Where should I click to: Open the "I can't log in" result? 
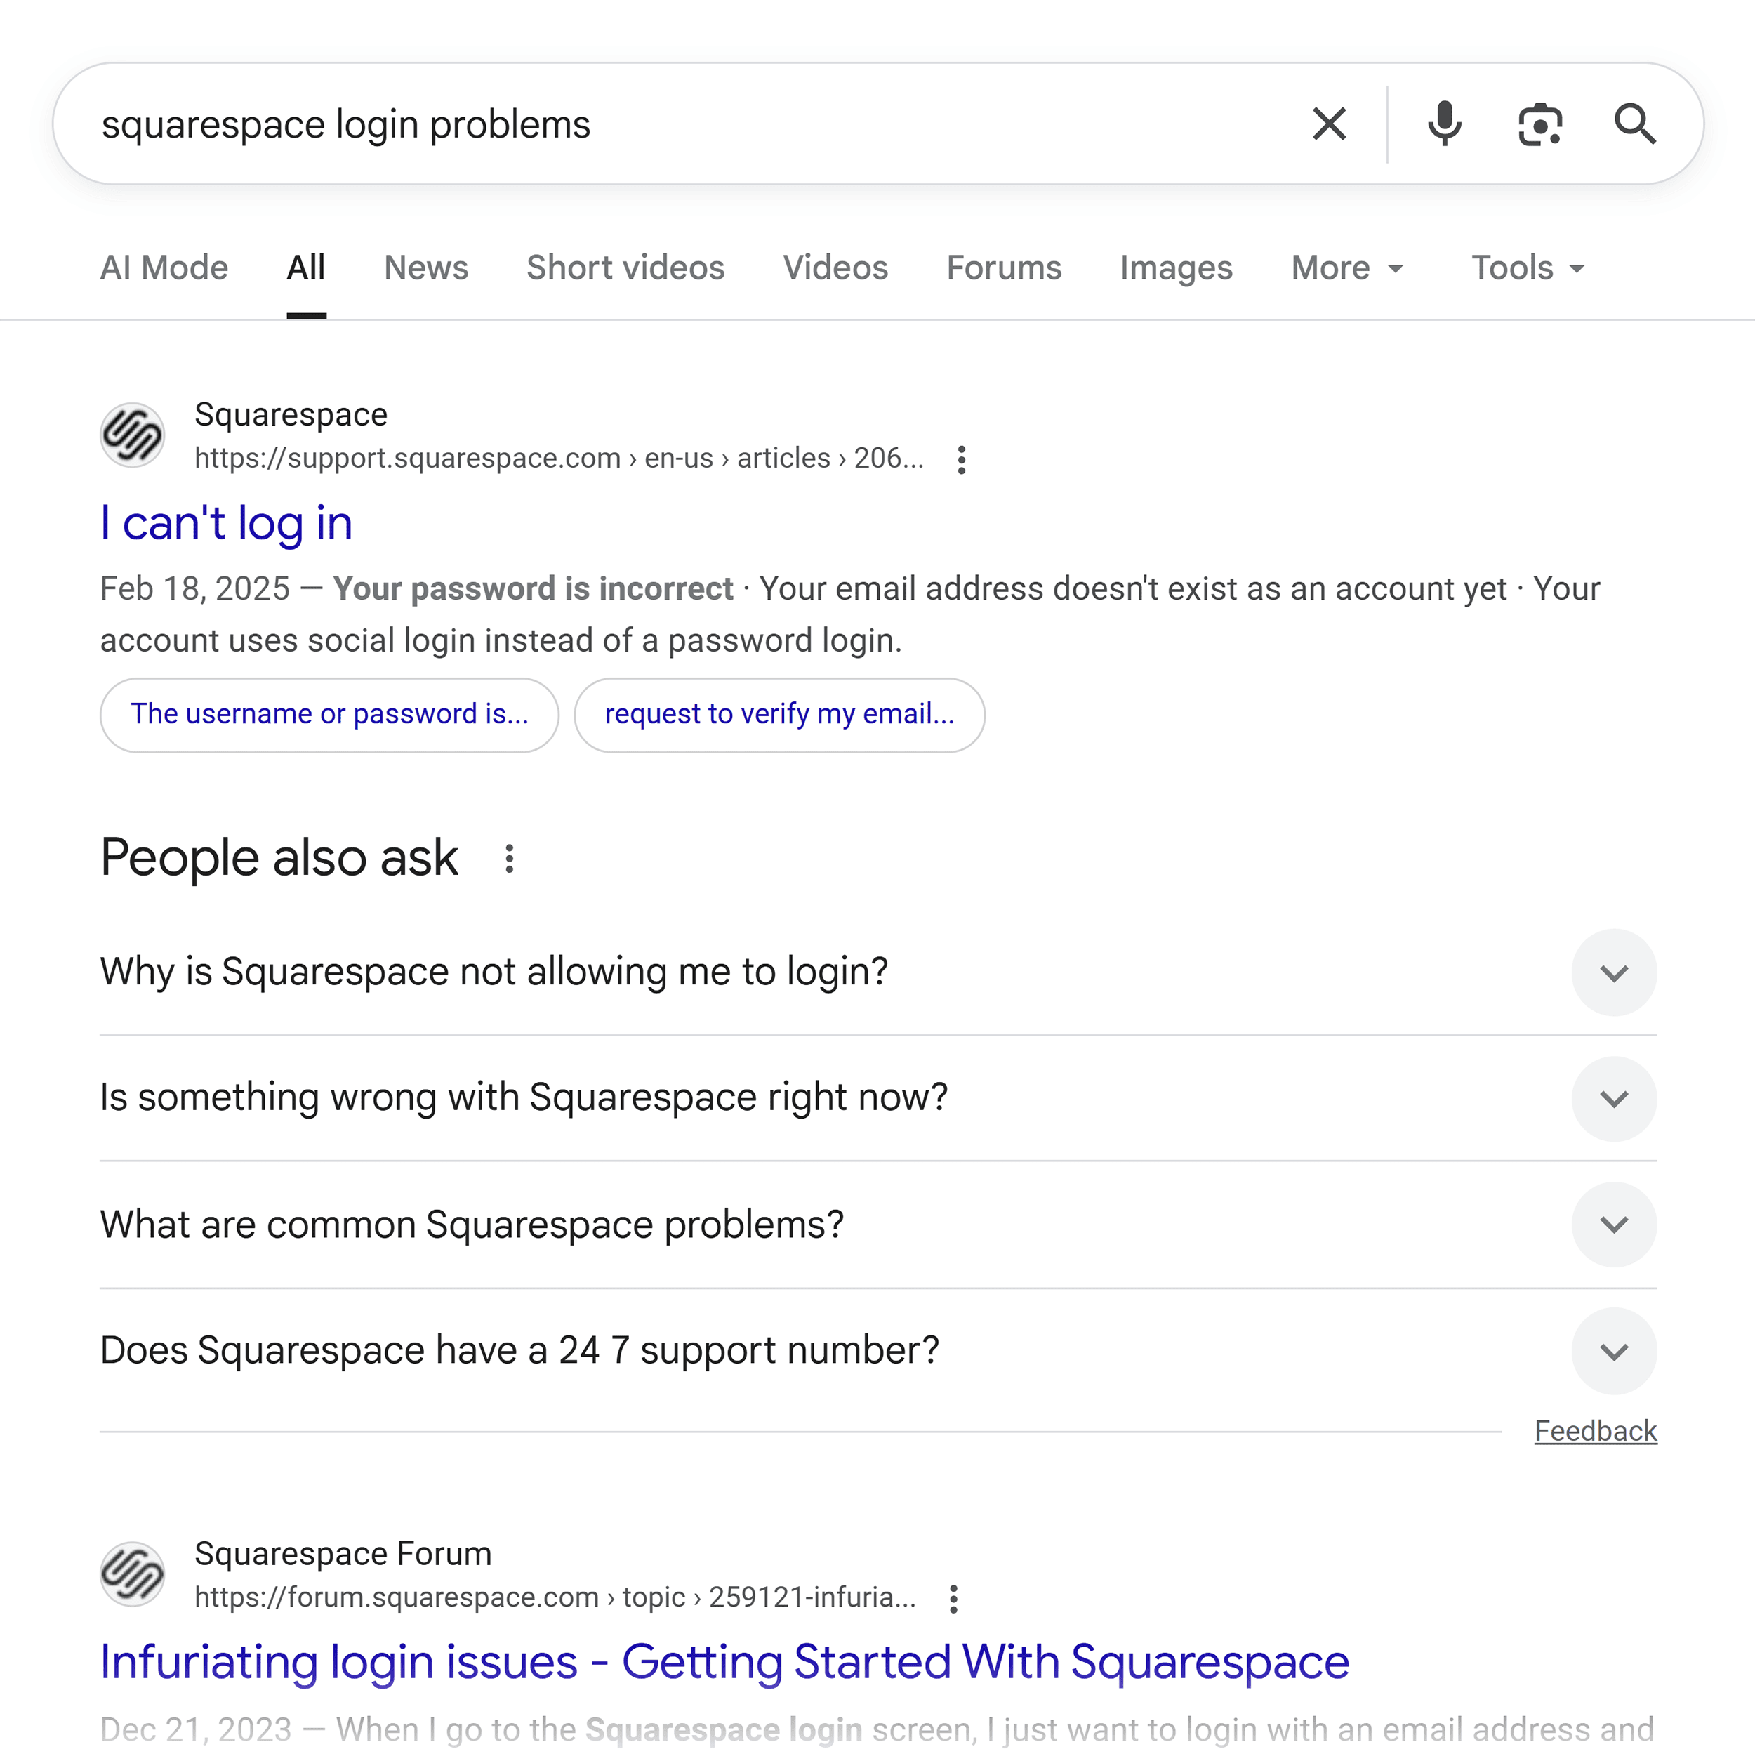[226, 523]
